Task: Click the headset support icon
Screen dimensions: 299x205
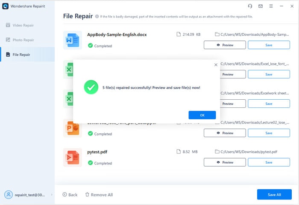Action: [250, 6]
